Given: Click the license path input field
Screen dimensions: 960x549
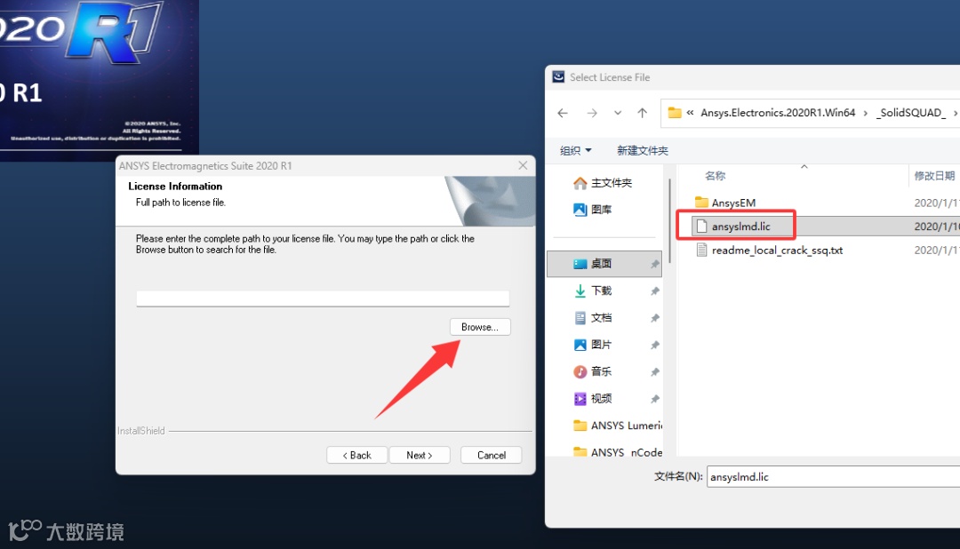Looking at the screenshot, I should (x=323, y=298).
